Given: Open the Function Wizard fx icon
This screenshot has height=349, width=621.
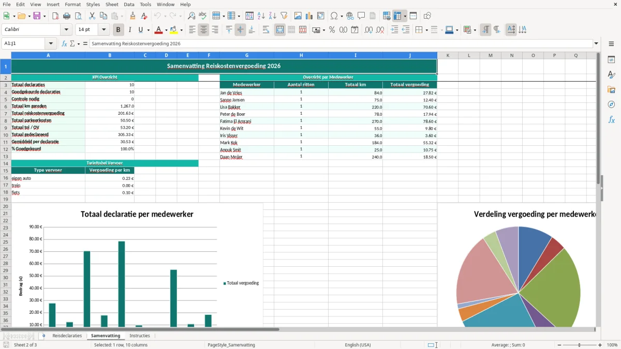Looking at the screenshot, I should pos(64,43).
